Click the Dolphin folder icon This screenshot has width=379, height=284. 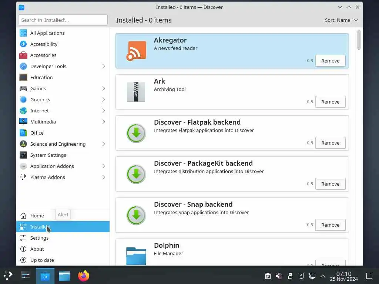coord(136,256)
